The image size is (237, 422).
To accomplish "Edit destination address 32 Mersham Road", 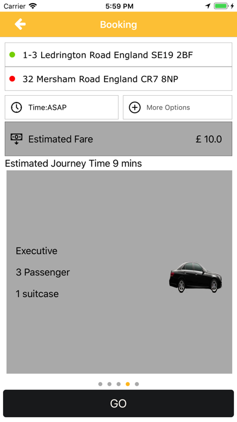I will pyautogui.click(x=118, y=79).
